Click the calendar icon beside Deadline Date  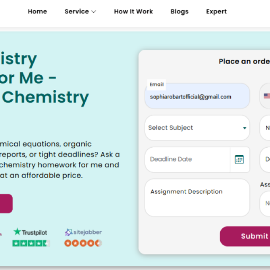(240, 159)
